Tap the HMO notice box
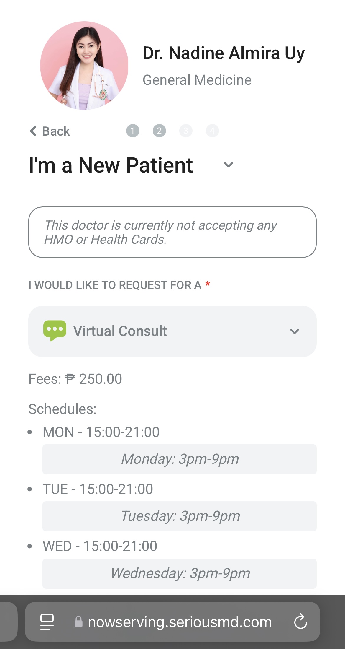This screenshot has width=345, height=649. [172, 232]
